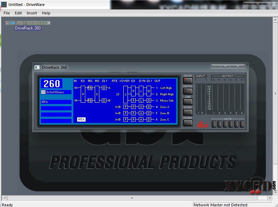Open the Zone A delay D block
This screenshot has width=278, height=207.
(x=149, y=107)
